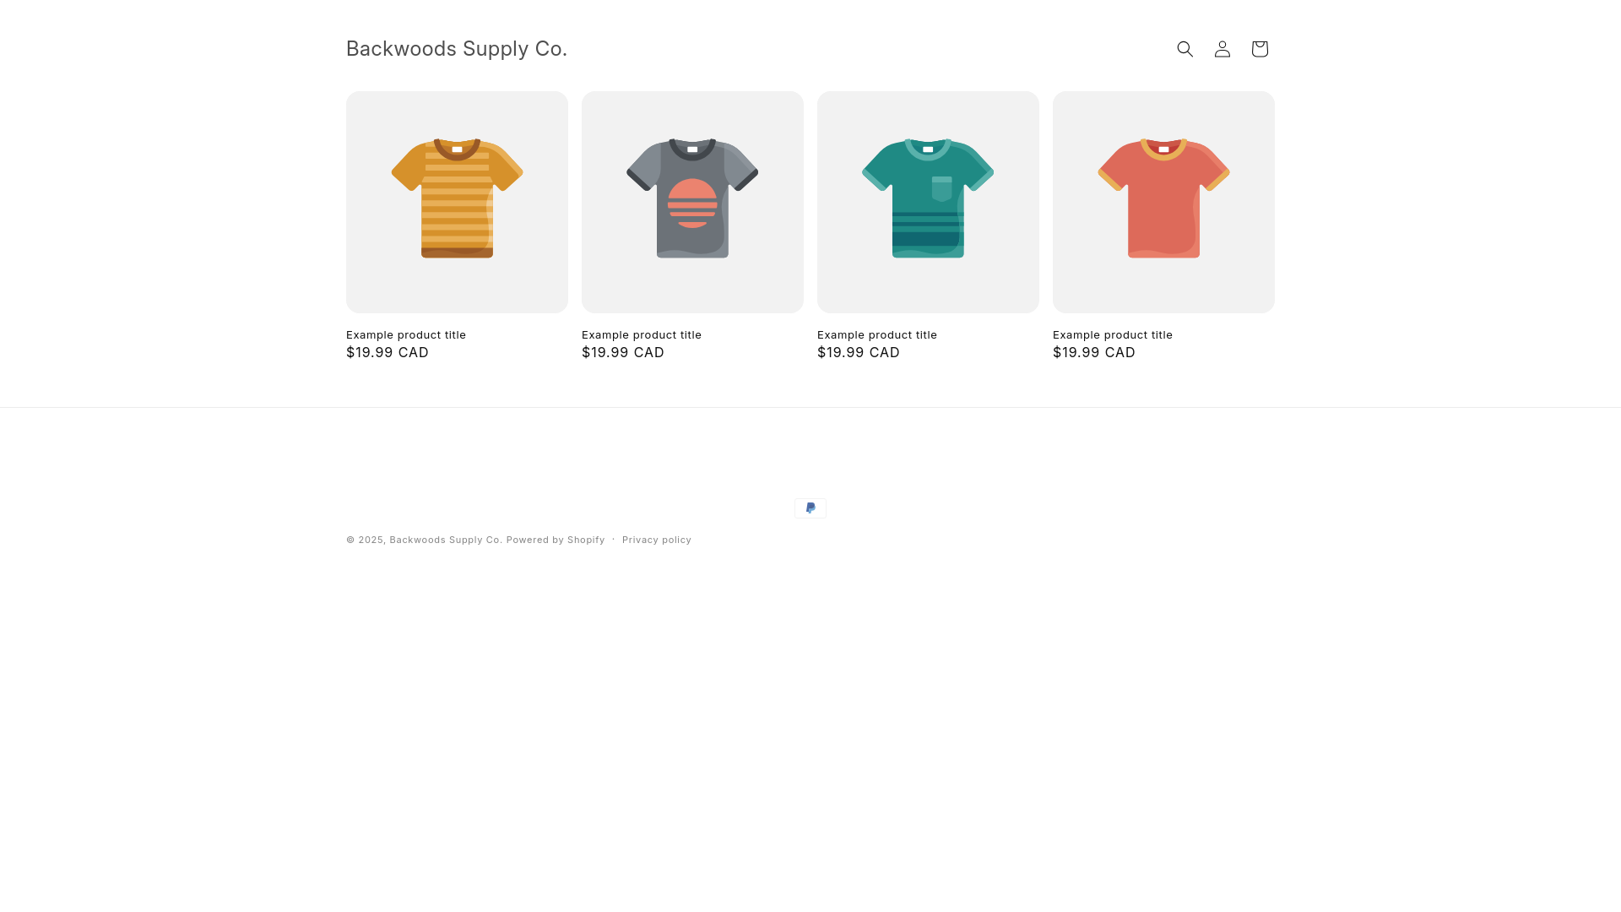Open the teal pocket t-shirt product image
Image resolution: width=1621 pixels, height=912 pixels.
pos(928,202)
